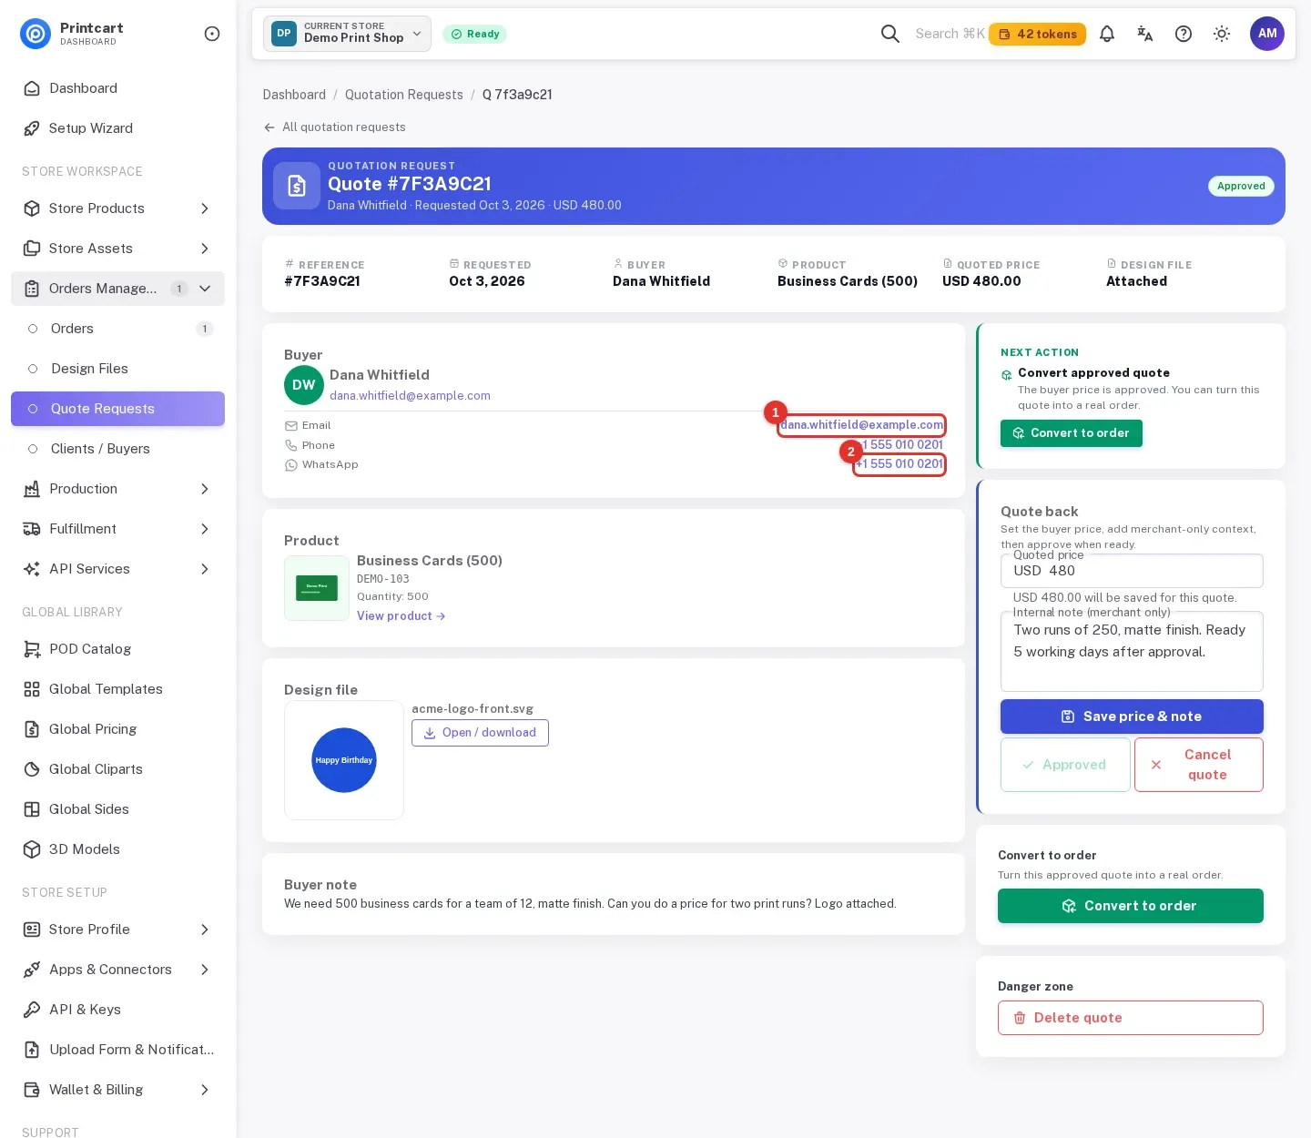Viewport: 1311px width, 1138px height.
Task: Click Open / download design file button
Action: (x=480, y=733)
